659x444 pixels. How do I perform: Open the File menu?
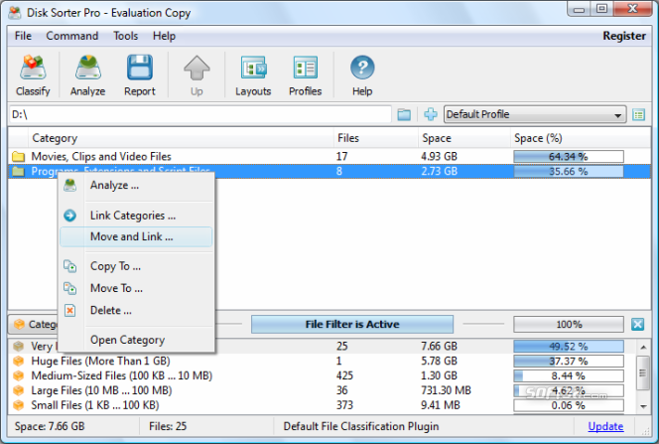pyautogui.click(x=23, y=36)
